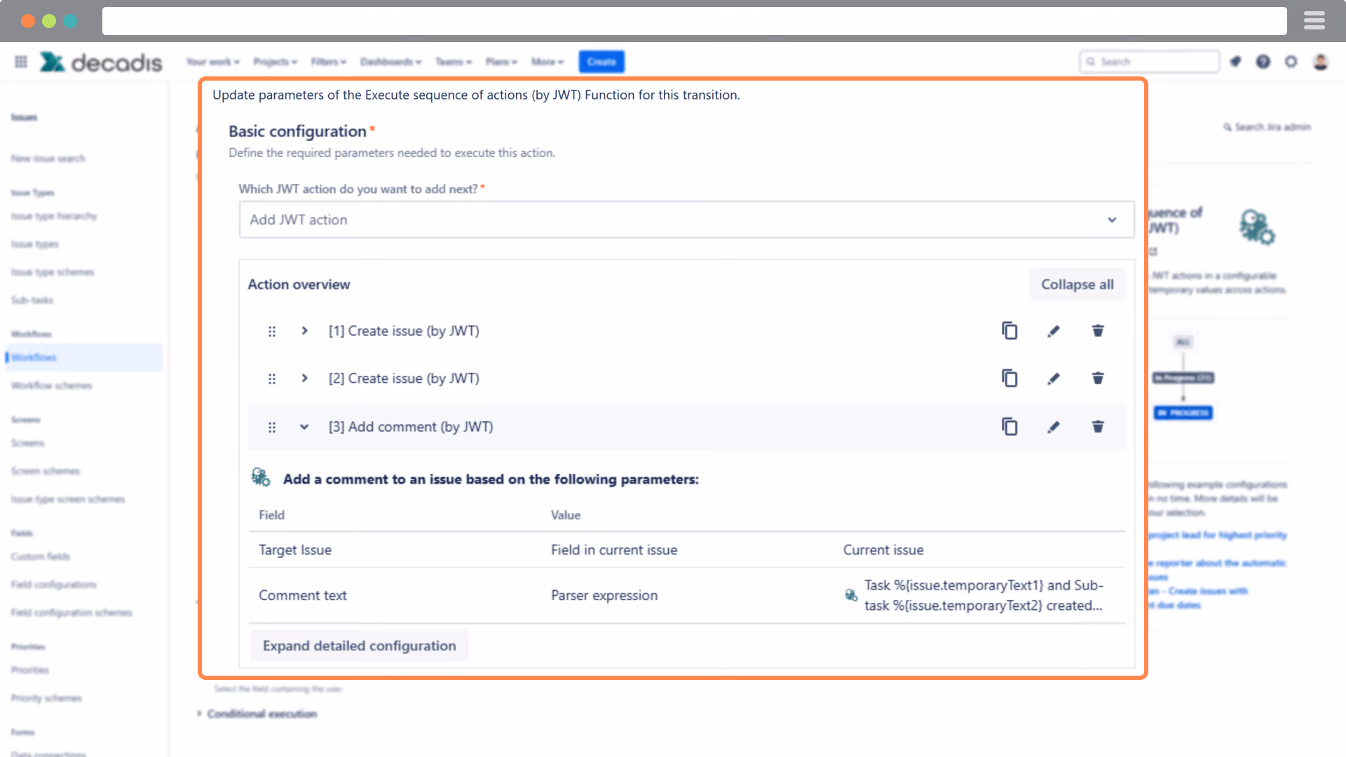The image size is (1346, 757).
Task: Click Expand detailed configuration button
Action: coord(360,646)
